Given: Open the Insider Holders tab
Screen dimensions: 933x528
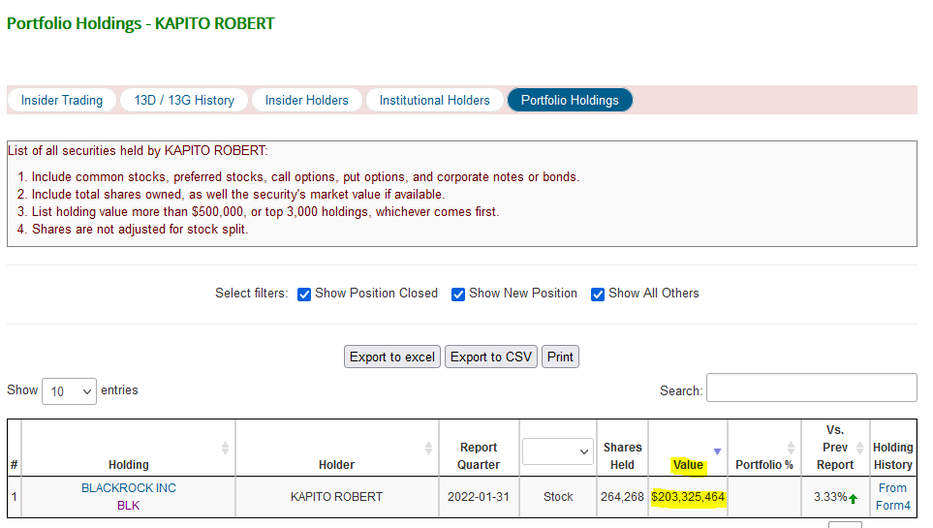Looking at the screenshot, I should point(306,100).
